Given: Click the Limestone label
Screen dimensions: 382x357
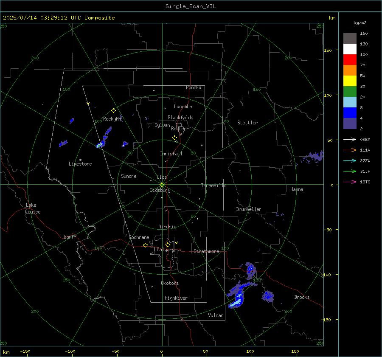Looking at the screenshot, I should 80,164.
